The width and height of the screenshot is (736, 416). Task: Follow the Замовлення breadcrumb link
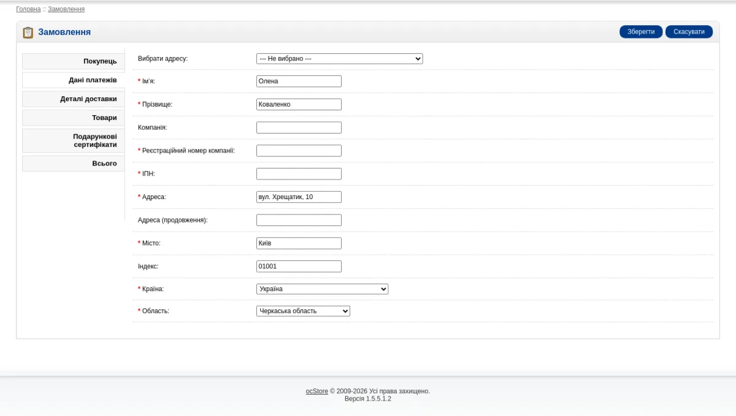point(66,9)
